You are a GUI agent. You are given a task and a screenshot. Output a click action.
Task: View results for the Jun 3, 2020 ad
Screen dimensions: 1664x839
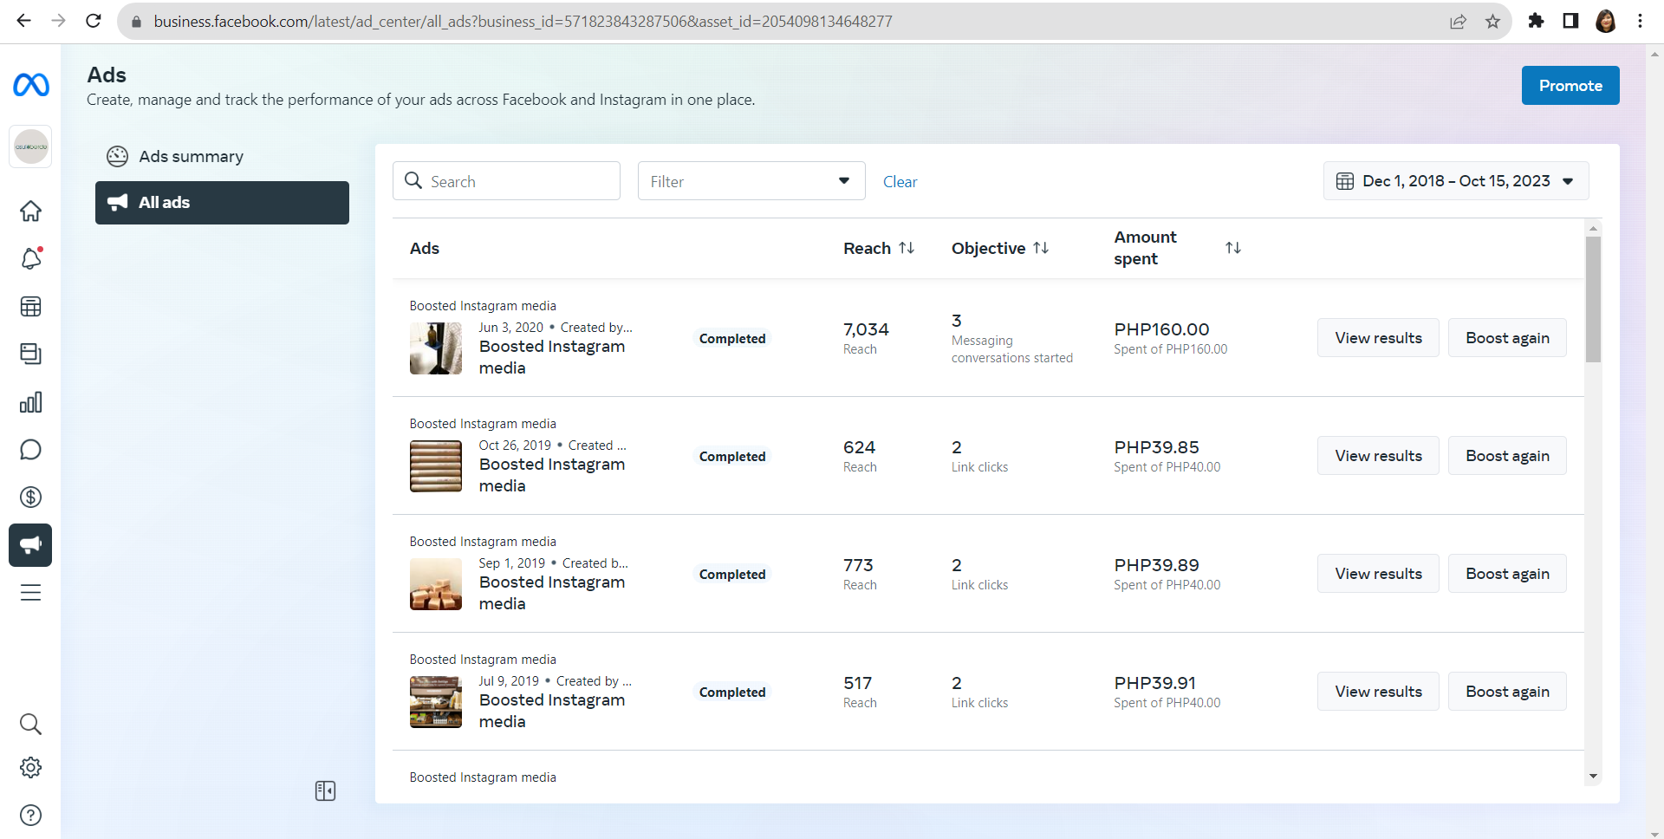1378,338
